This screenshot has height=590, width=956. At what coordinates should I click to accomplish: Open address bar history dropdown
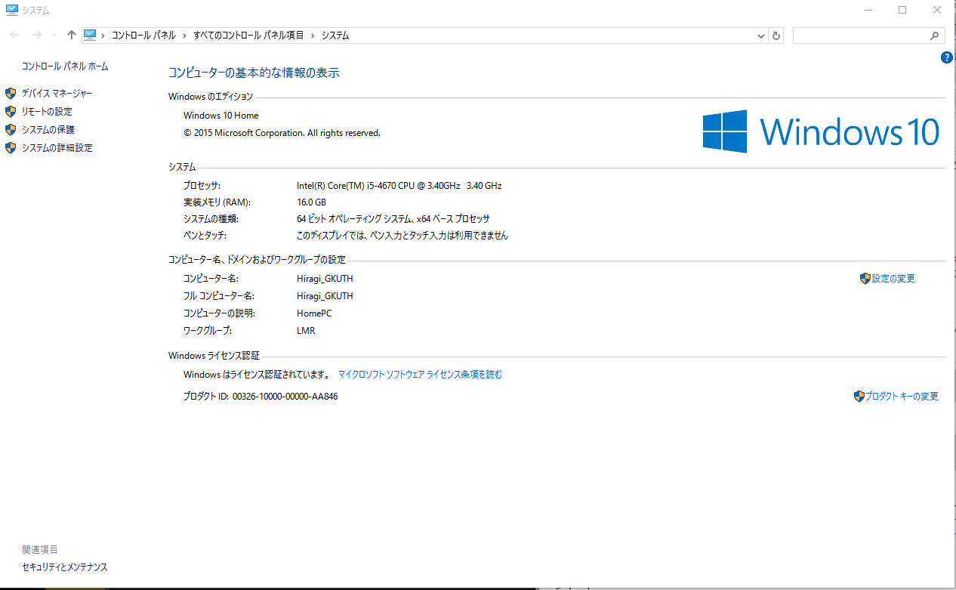click(x=761, y=36)
